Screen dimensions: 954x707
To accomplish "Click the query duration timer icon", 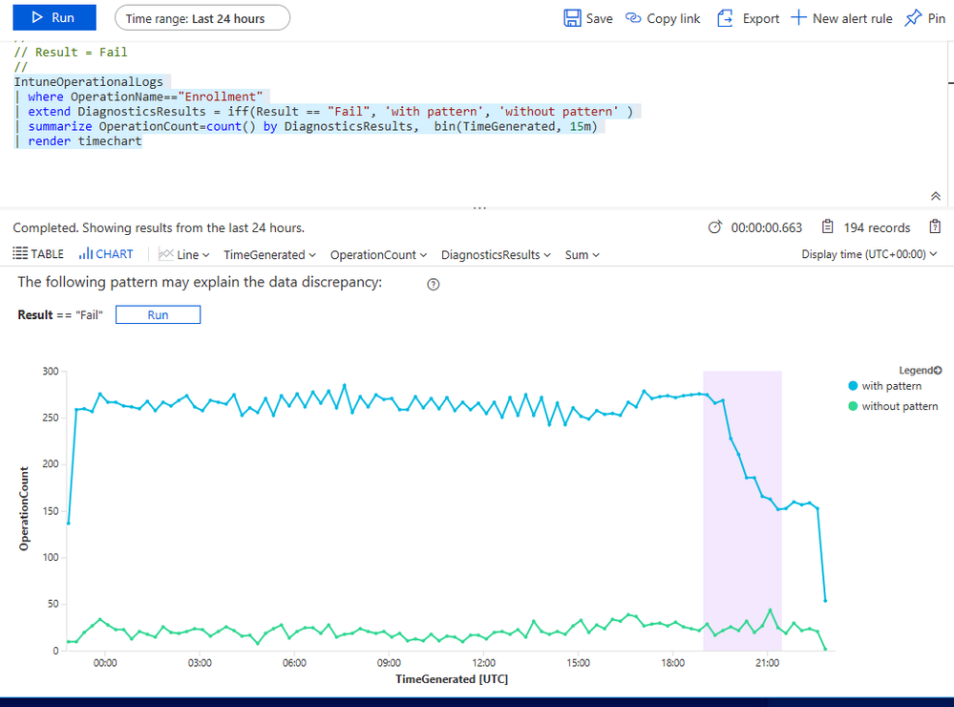I will [x=715, y=227].
